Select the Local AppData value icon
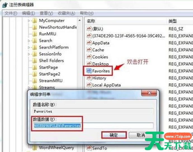Viewport: 193px width, 152px height. [89, 85]
